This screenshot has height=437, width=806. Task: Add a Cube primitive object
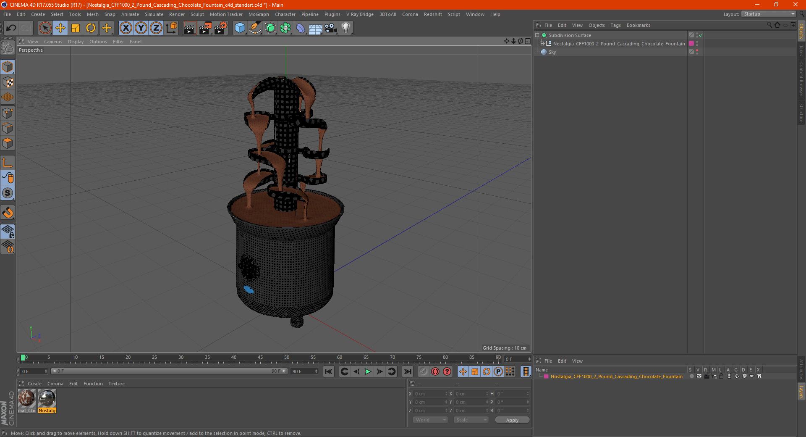click(x=240, y=28)
